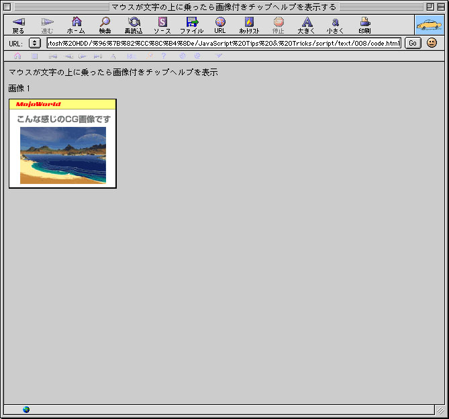This screenshot has height=419, width=449.
Task: Click the URL globe icon in toolbar
Action: point(220,26)
